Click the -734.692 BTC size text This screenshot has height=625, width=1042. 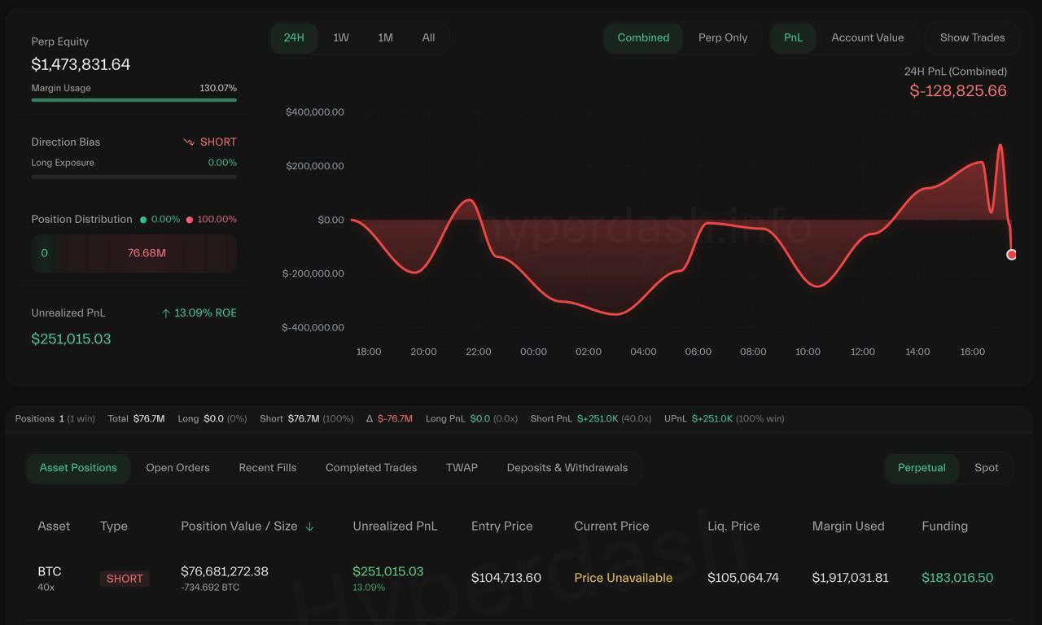(210, 588)
